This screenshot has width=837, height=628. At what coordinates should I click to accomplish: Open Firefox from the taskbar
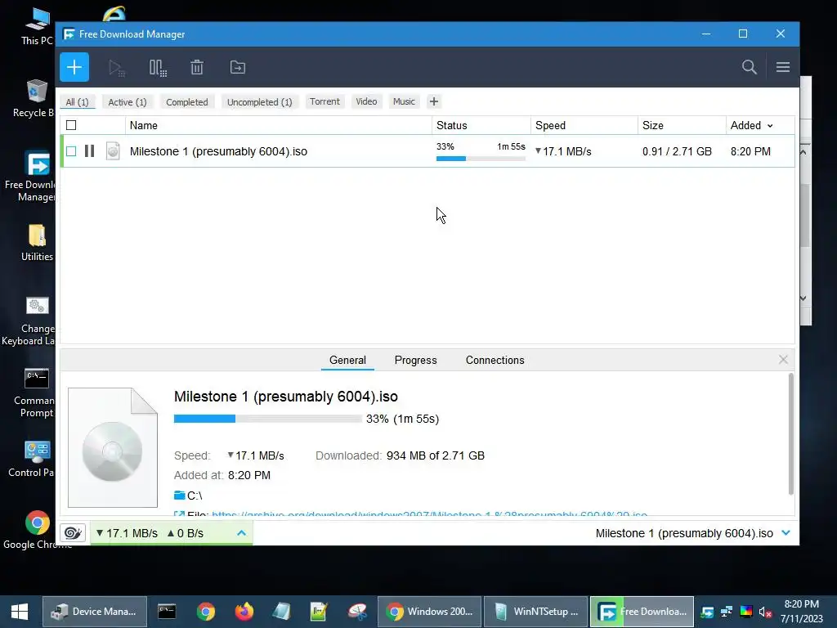245,612
